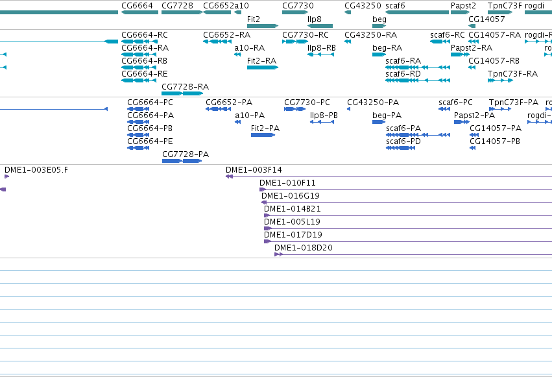Select clone DME1-003F14
The image size is (552, 377).
coord(389,176)
